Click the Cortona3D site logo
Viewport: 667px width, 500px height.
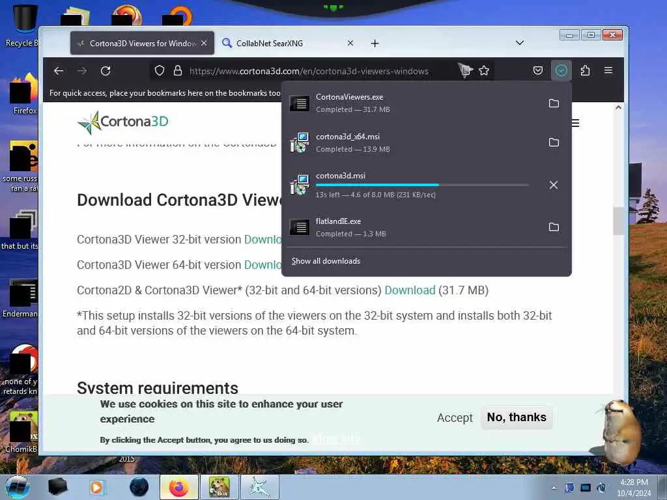click(123, 122)
